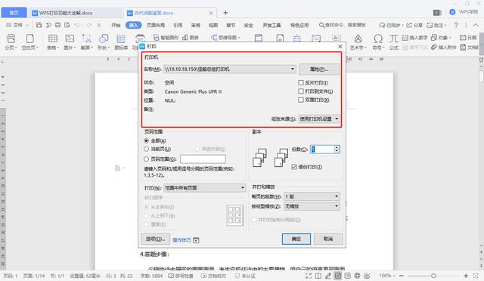Click the fullscreen icon in status bar
Image resolution: width=484 pixels, height=281 pixels.
[309, 276]
